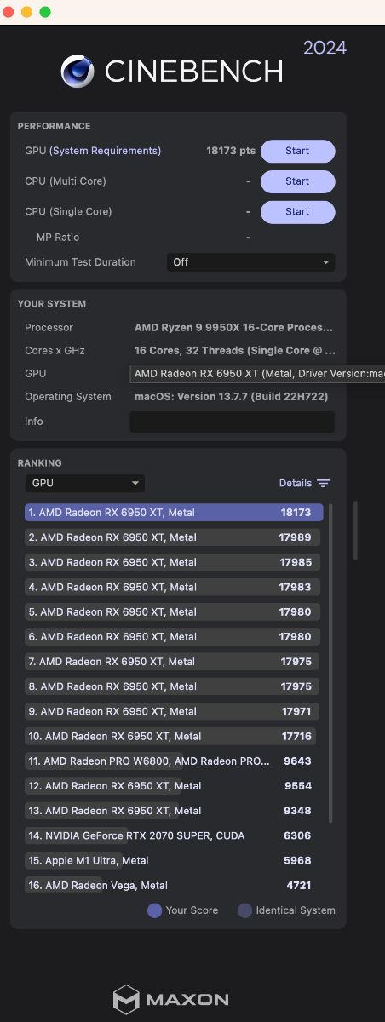Select rank 1 entry with score 18173
The width and height of the screenshot is (385, 1022).
click(174, 513)
